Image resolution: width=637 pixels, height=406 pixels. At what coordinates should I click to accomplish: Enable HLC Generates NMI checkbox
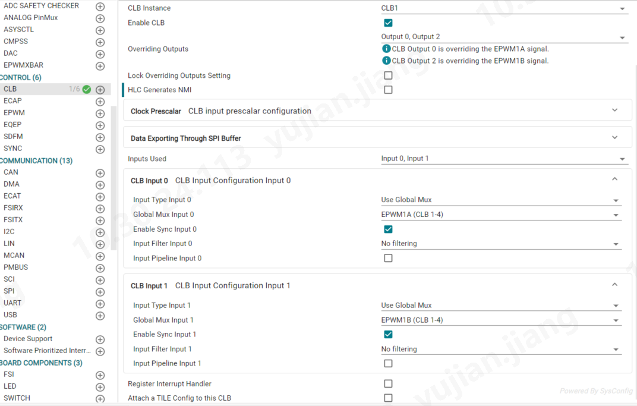point(388,90)
